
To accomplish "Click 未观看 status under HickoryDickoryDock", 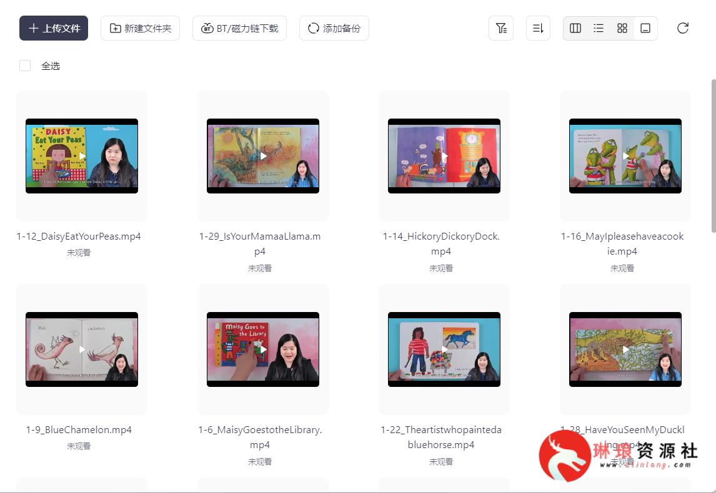I will (441, 268).
